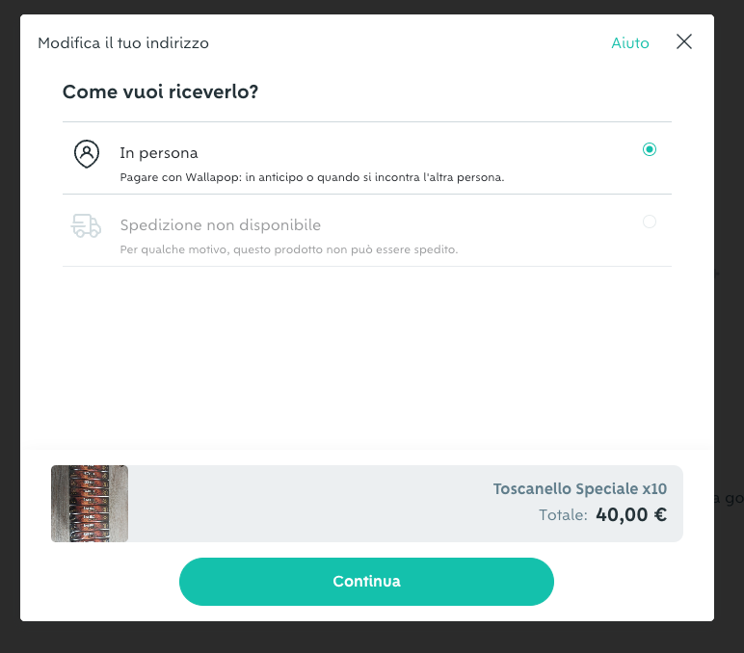Click the Pagare con Wallapop description text
Image resolution: width=744 pixels, height=653 pixels.
pyautogui.click(x=311, y=177)
